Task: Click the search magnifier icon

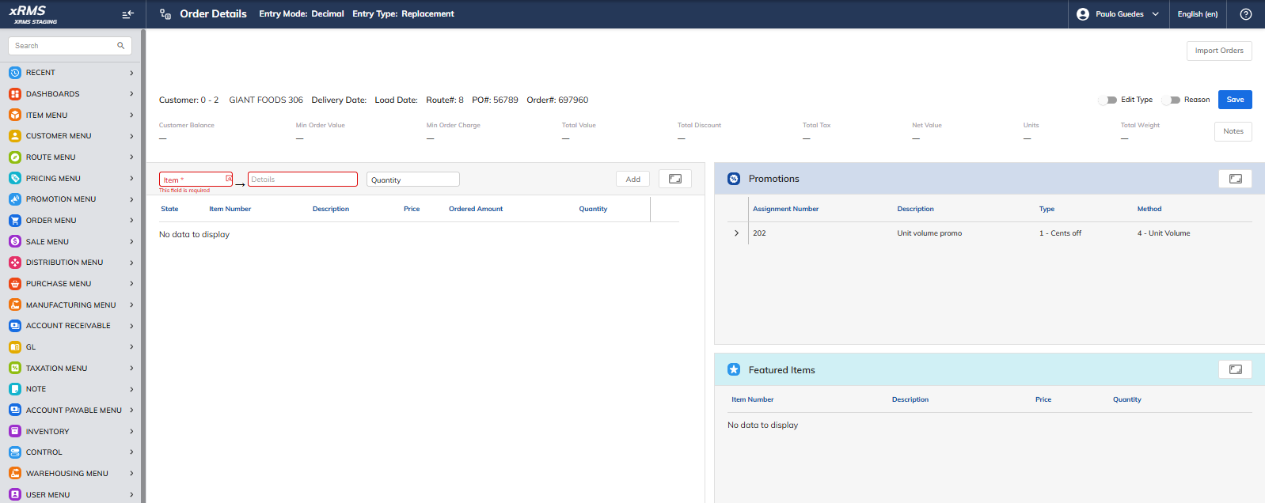Action: pos(121,46)
